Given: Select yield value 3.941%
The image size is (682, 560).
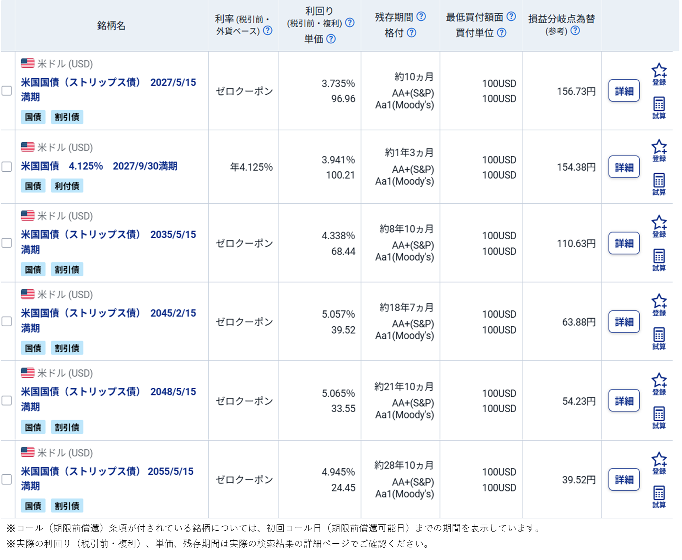Looking at the screenshot, I should [338, 160].
